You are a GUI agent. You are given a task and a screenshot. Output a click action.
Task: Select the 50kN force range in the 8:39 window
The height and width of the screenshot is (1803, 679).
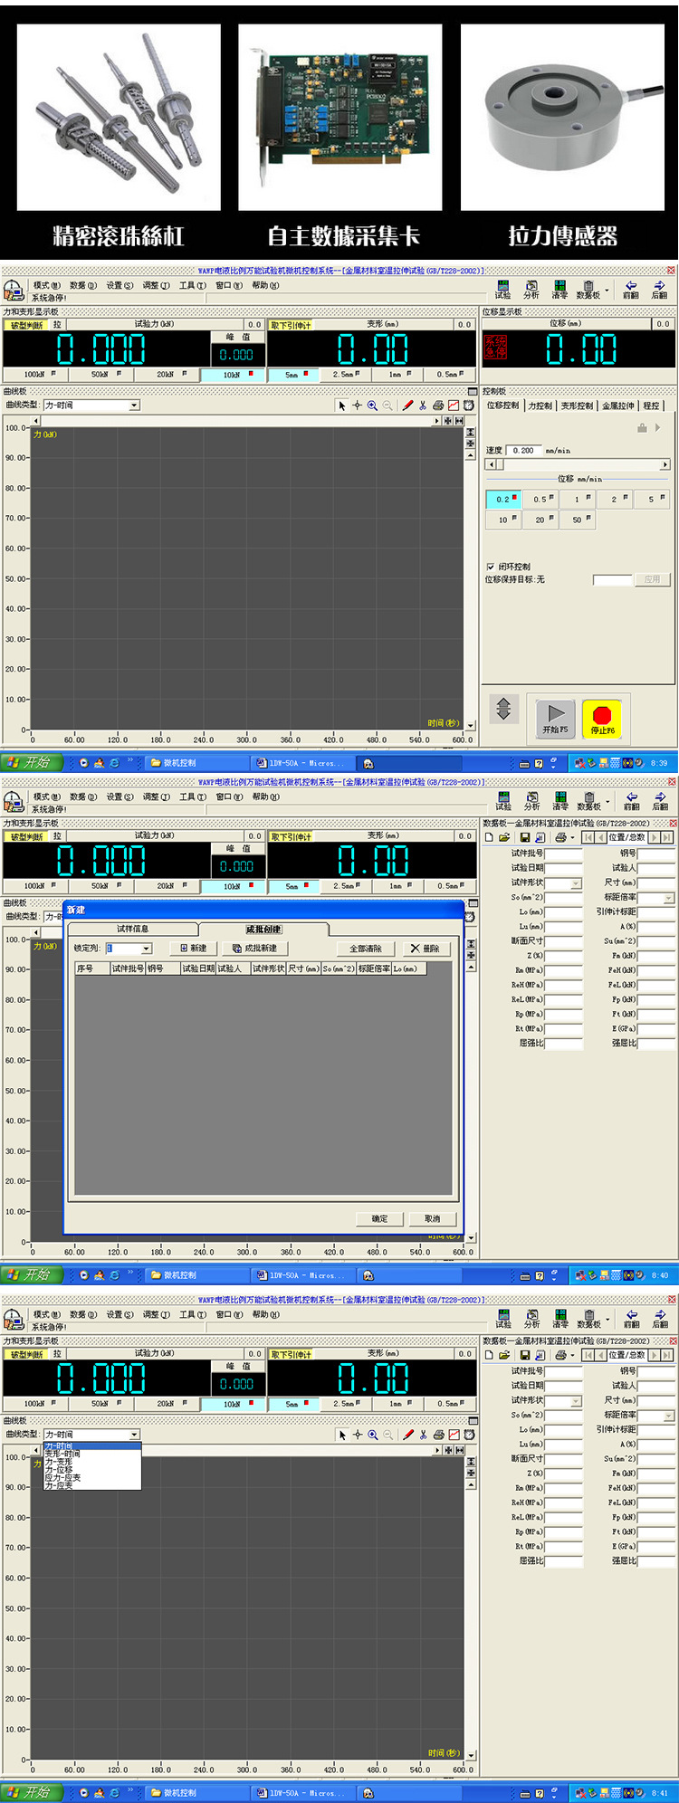tap(101, 375)
